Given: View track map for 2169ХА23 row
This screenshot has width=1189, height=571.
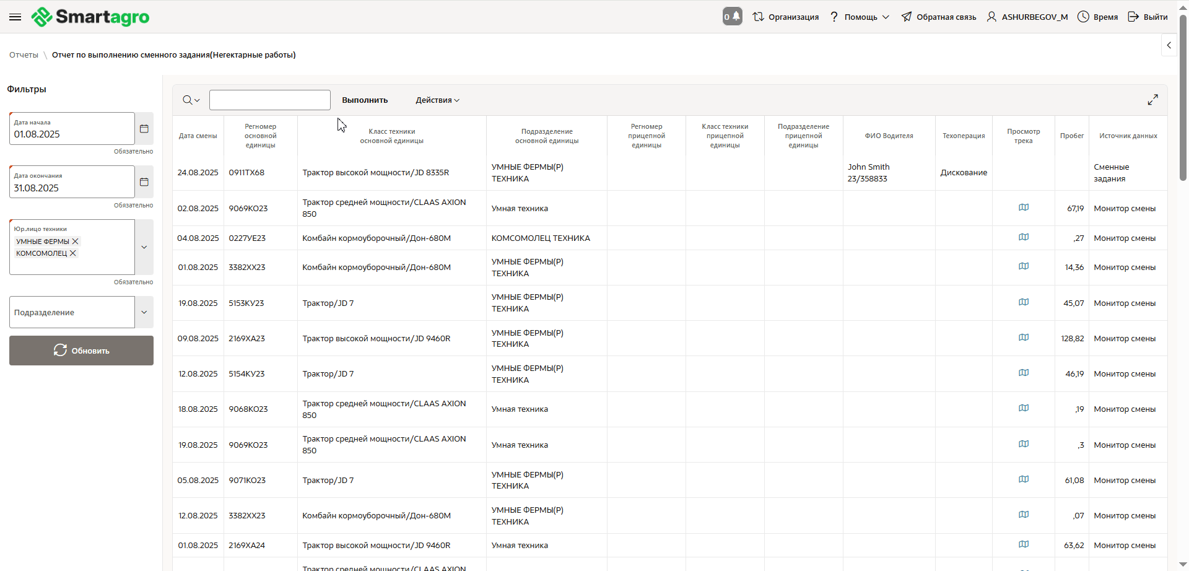Looking at the screenshot, I should 1024,338.
